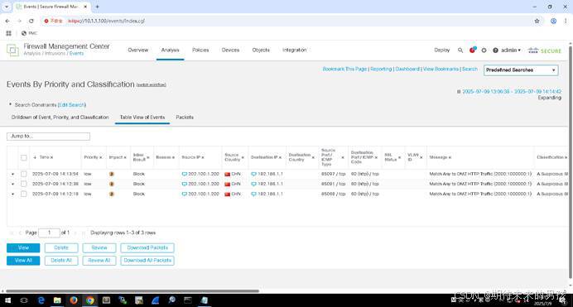Screen dimensions: 573x307
Task: Click Download All Packets button
Action: (147, 261)
